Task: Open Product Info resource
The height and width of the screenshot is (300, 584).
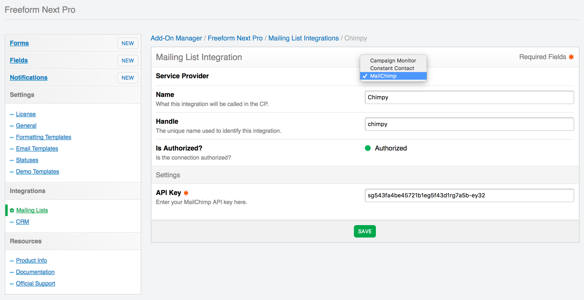Action: pos(31,261)
